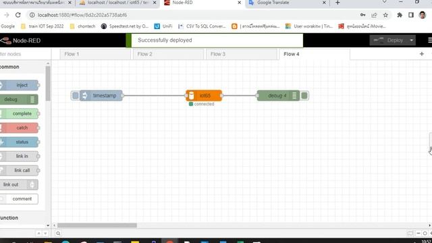This screenshot has height=243, width=432.
Task: Open the browser extensions puzzle icon
Action: pos(400,15)
